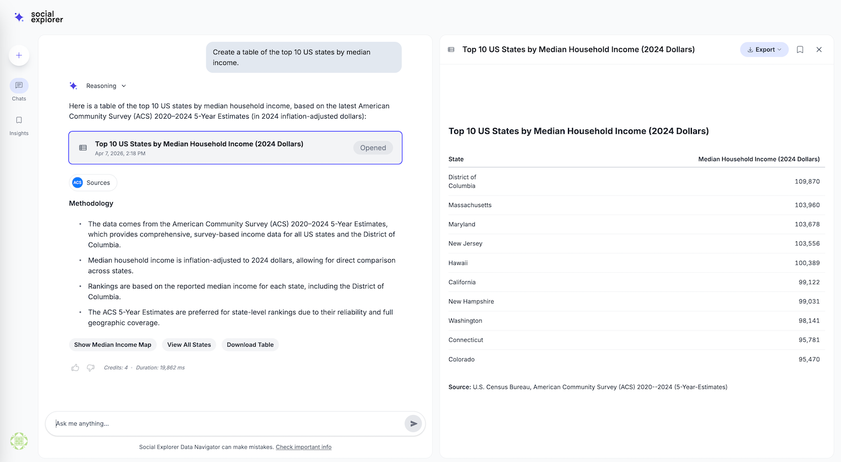Viewport: 841px width, 462px height.
Task: Click the Source citation text
Action: click(588, 387)
